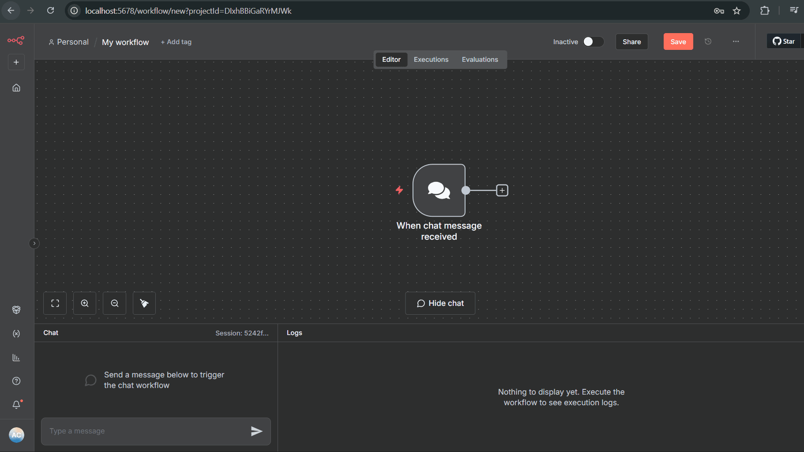View workflow version history
This screenshot has width=804, height=452.
[708, 41]
